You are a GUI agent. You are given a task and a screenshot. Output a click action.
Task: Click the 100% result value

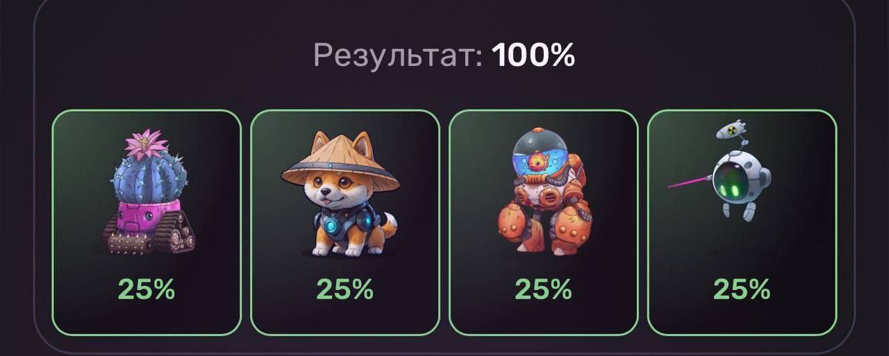tap(533, 55)
